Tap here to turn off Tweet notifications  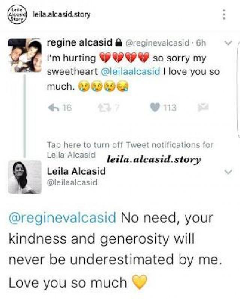(x=130, y=145)
